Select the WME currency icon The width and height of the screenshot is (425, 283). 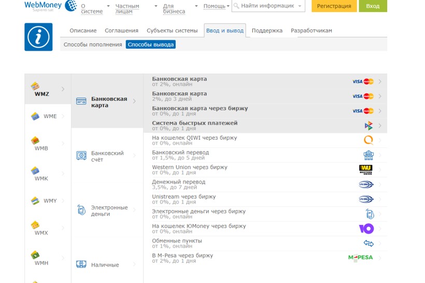click(35, 116)
